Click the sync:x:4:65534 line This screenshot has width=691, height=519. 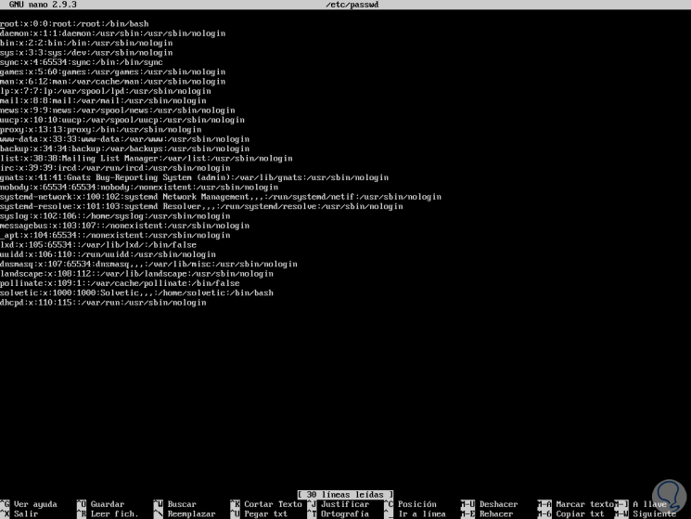(82, 62)
